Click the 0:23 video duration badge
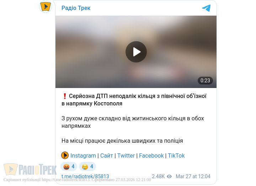 tap(205, 81)
